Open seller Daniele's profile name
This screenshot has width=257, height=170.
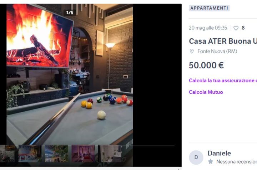pos(219,153)
